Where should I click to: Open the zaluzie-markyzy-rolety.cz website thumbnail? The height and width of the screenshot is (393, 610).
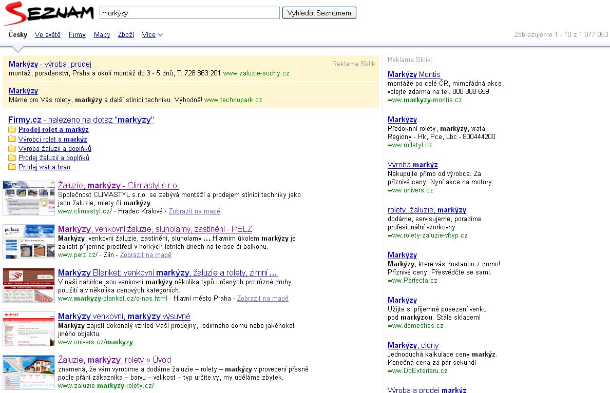click(x=29, y=372)
